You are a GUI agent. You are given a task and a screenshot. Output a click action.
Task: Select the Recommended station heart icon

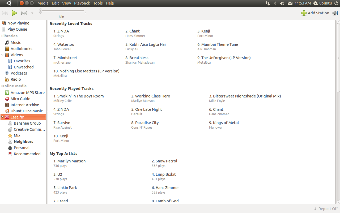click(10, 154)
